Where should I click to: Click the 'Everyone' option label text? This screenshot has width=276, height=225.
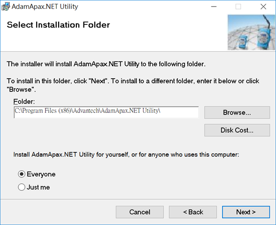[x=41, y=174]
